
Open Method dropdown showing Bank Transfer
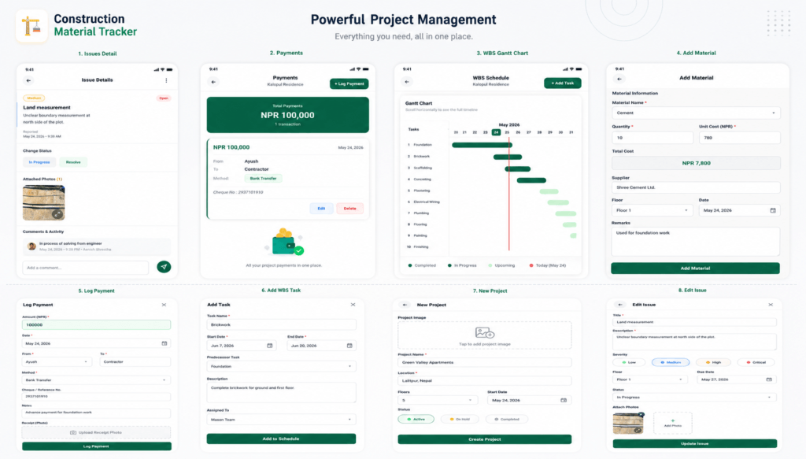(96, 379)
